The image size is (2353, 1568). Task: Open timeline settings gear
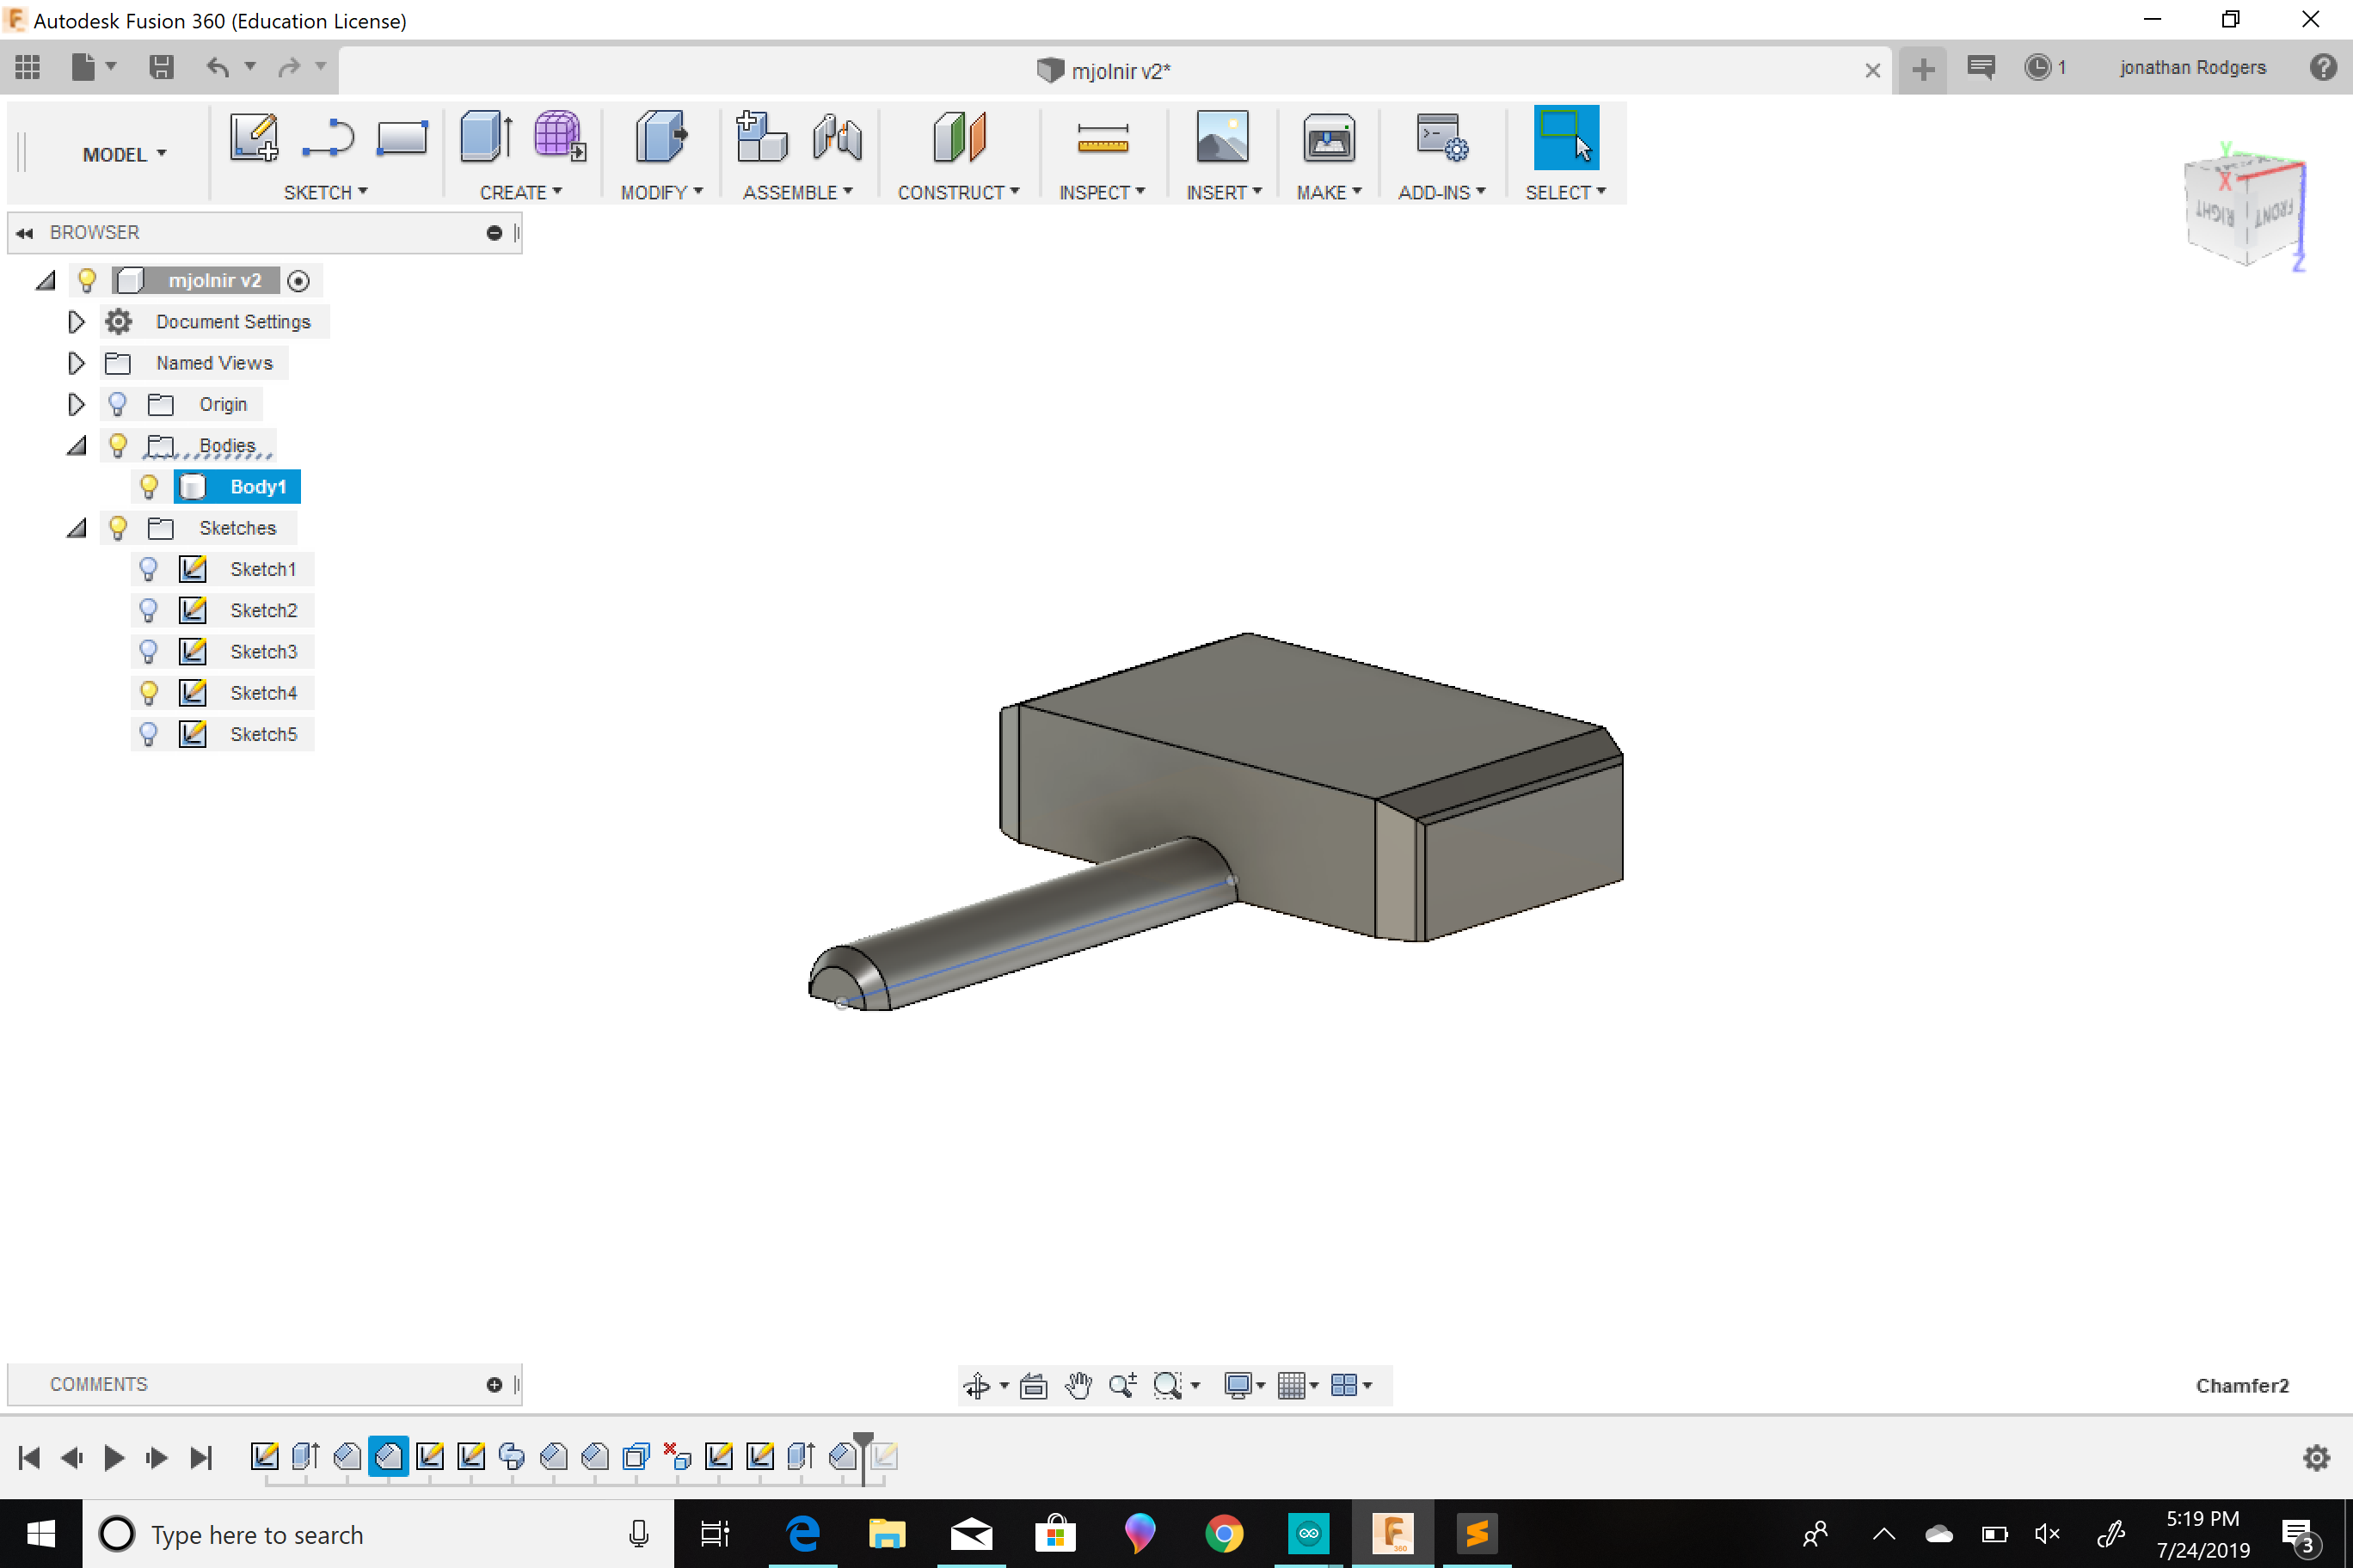[2317, 1458]
